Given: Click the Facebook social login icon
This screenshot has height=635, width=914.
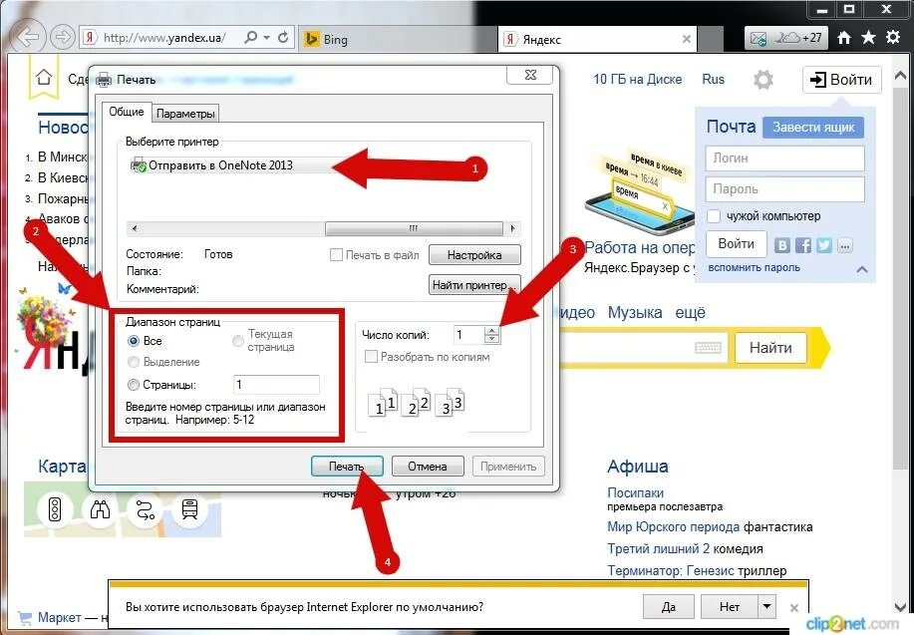Looking at the screenshot, I should [803, 245].
